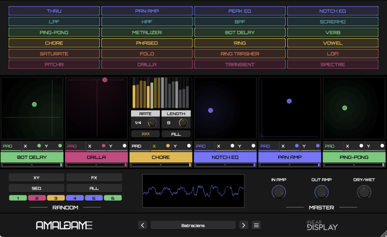The image size is (387, 237).
Task: Go to the previous preset with left arrow
Action: tap(143, 225)
